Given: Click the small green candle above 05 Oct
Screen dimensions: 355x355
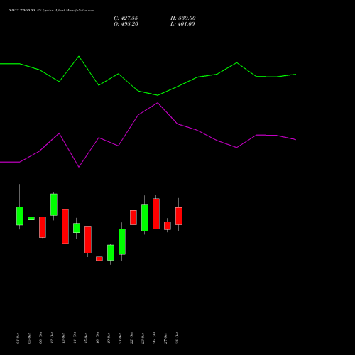Looking at the screenshot, I should click(x=31, y=219).
